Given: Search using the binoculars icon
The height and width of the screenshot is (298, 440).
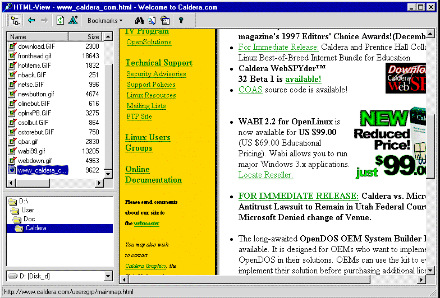Looking at the screenshot, I should click(x=139, y=20).
